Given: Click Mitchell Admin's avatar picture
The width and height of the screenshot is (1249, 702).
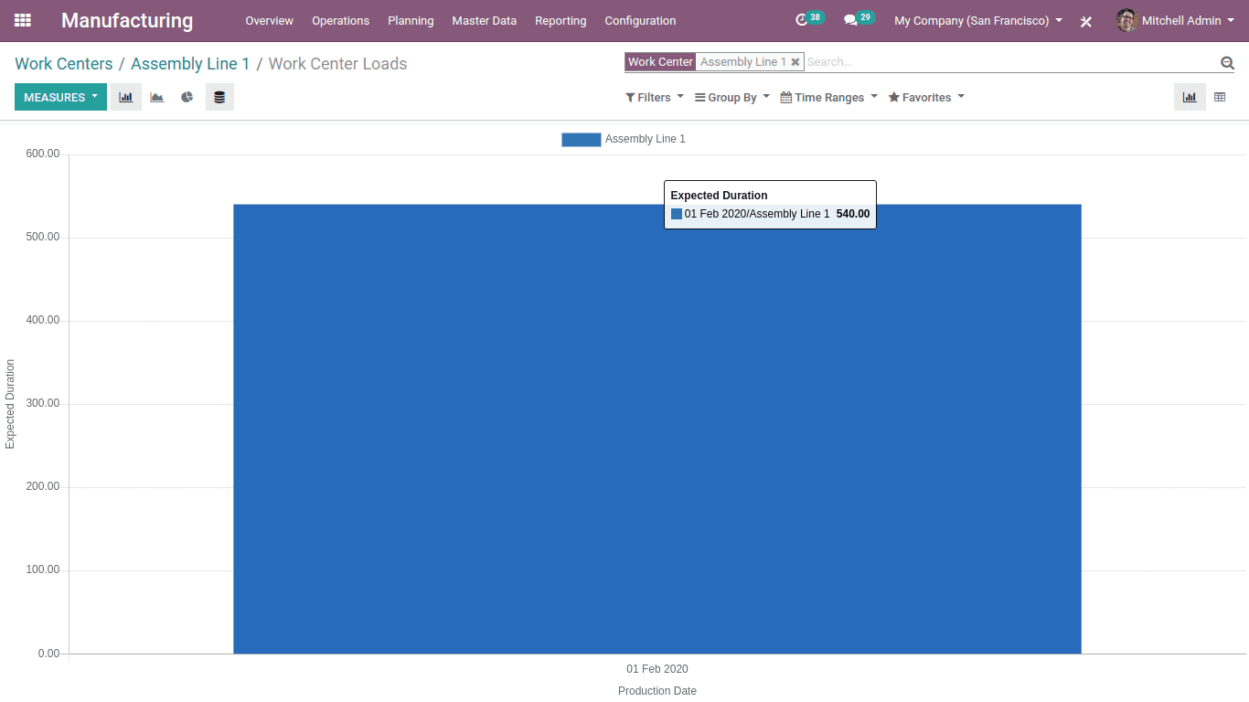Looking at the screenshot, I should 1126,20.
